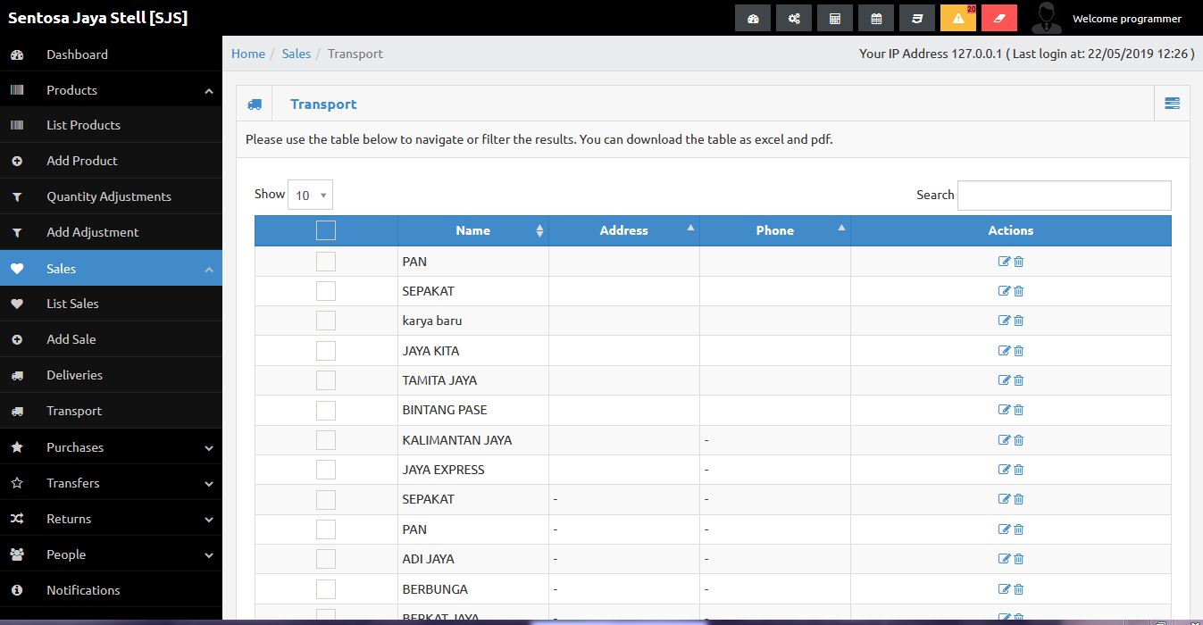Toggle the select-all checkbox in table header
Image resolution: width=1203 pixels, height=625 pixels.
tap(326, 230)
